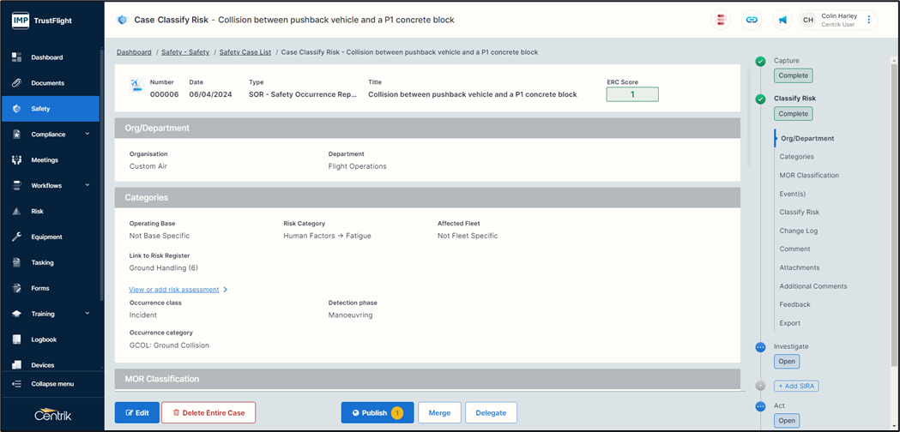
Task: Jump to MOR Classification section
Action: tap(808, 175)
